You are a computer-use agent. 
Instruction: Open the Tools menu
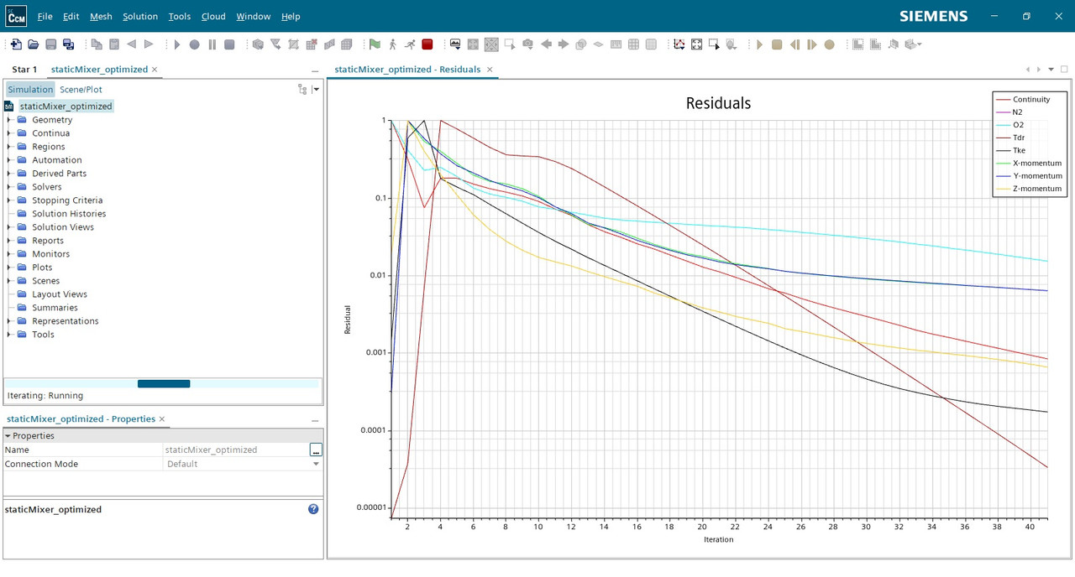(179, 16)
